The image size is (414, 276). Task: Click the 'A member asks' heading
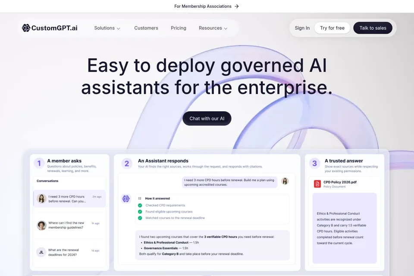[x=64, y=161]
